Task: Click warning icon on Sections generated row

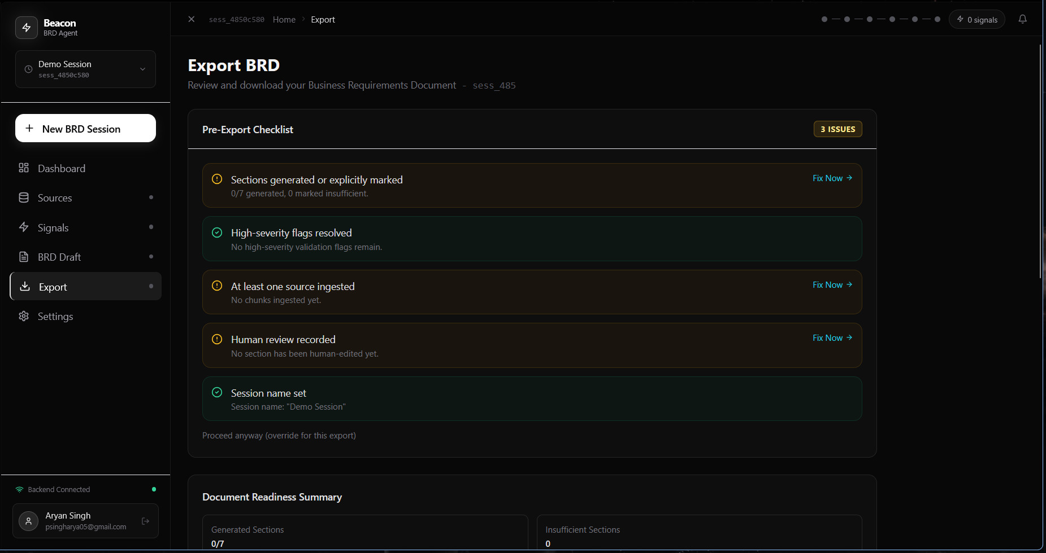Action: pos(217,179)
